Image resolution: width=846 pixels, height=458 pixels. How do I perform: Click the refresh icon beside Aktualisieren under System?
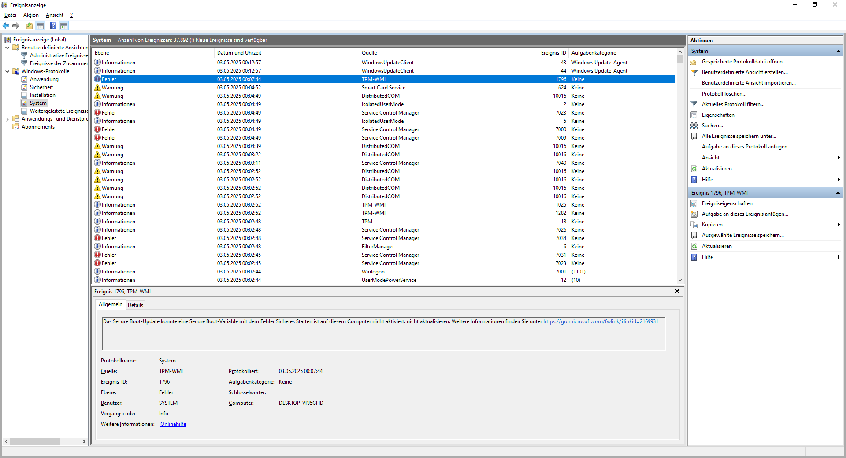point(694,169)
